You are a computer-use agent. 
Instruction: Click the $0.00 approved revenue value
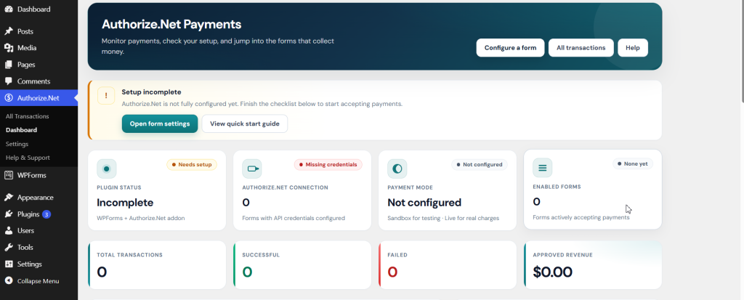(x=552, y=272)
